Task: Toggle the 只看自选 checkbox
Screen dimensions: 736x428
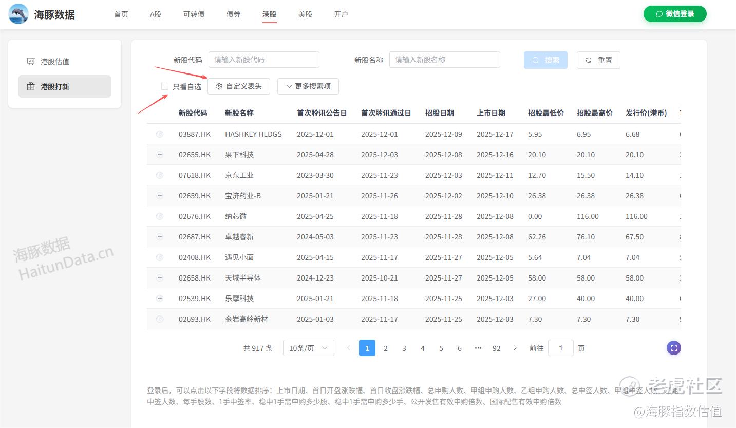Action: click(165, 86)
